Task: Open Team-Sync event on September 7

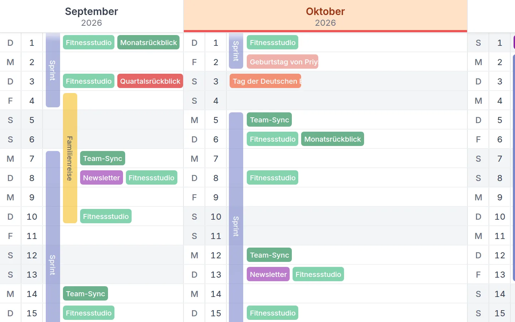Action: click(x=103, y=158)
